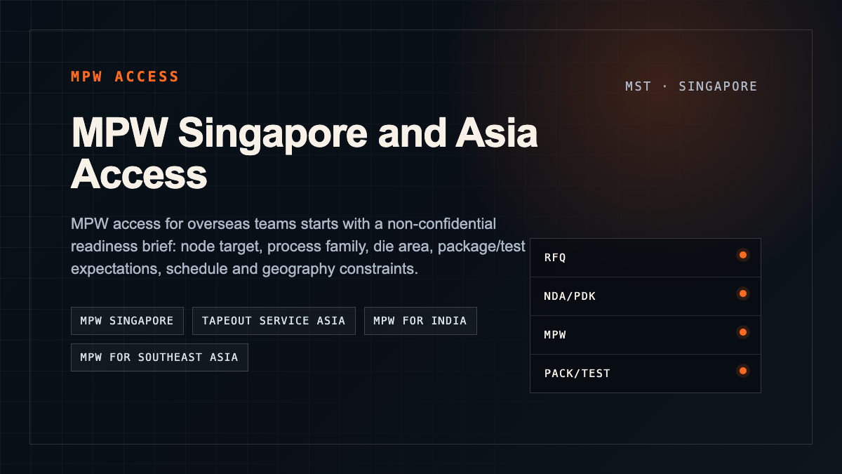Image resolution: width=842 pixels, height=474 pixels.
Task: Select the PACK/TEST step label
Action: pos(577,374)
